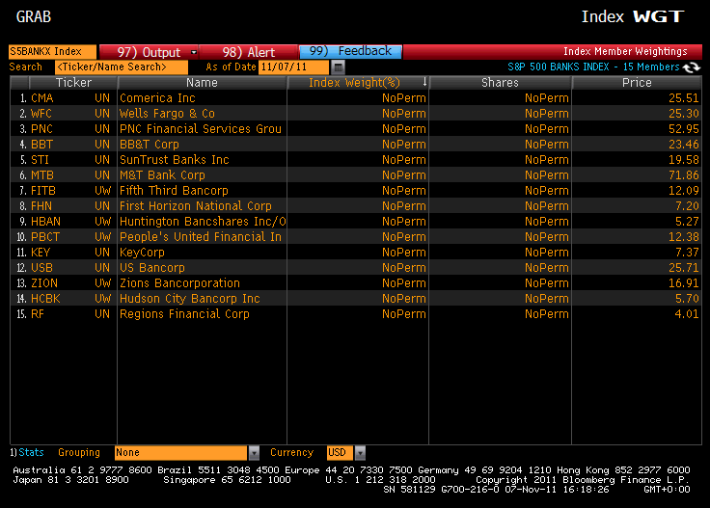The width and height of the screenshot is (710, 508).
Task: Select the USB ticker
Action: 41,267
